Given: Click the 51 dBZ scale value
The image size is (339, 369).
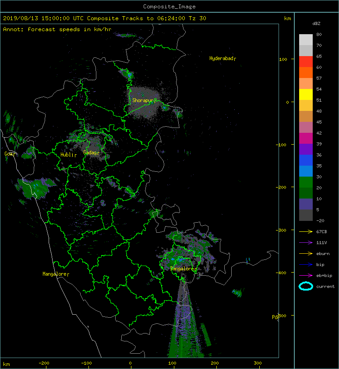Looking at the screenshot, I should [x=319, y=100].
